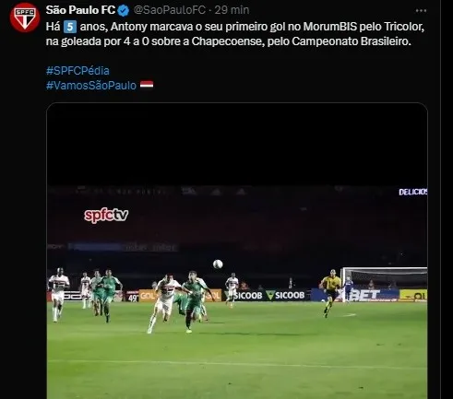Open the @SaoPauloFC handle link

click(x=170, y=10)
